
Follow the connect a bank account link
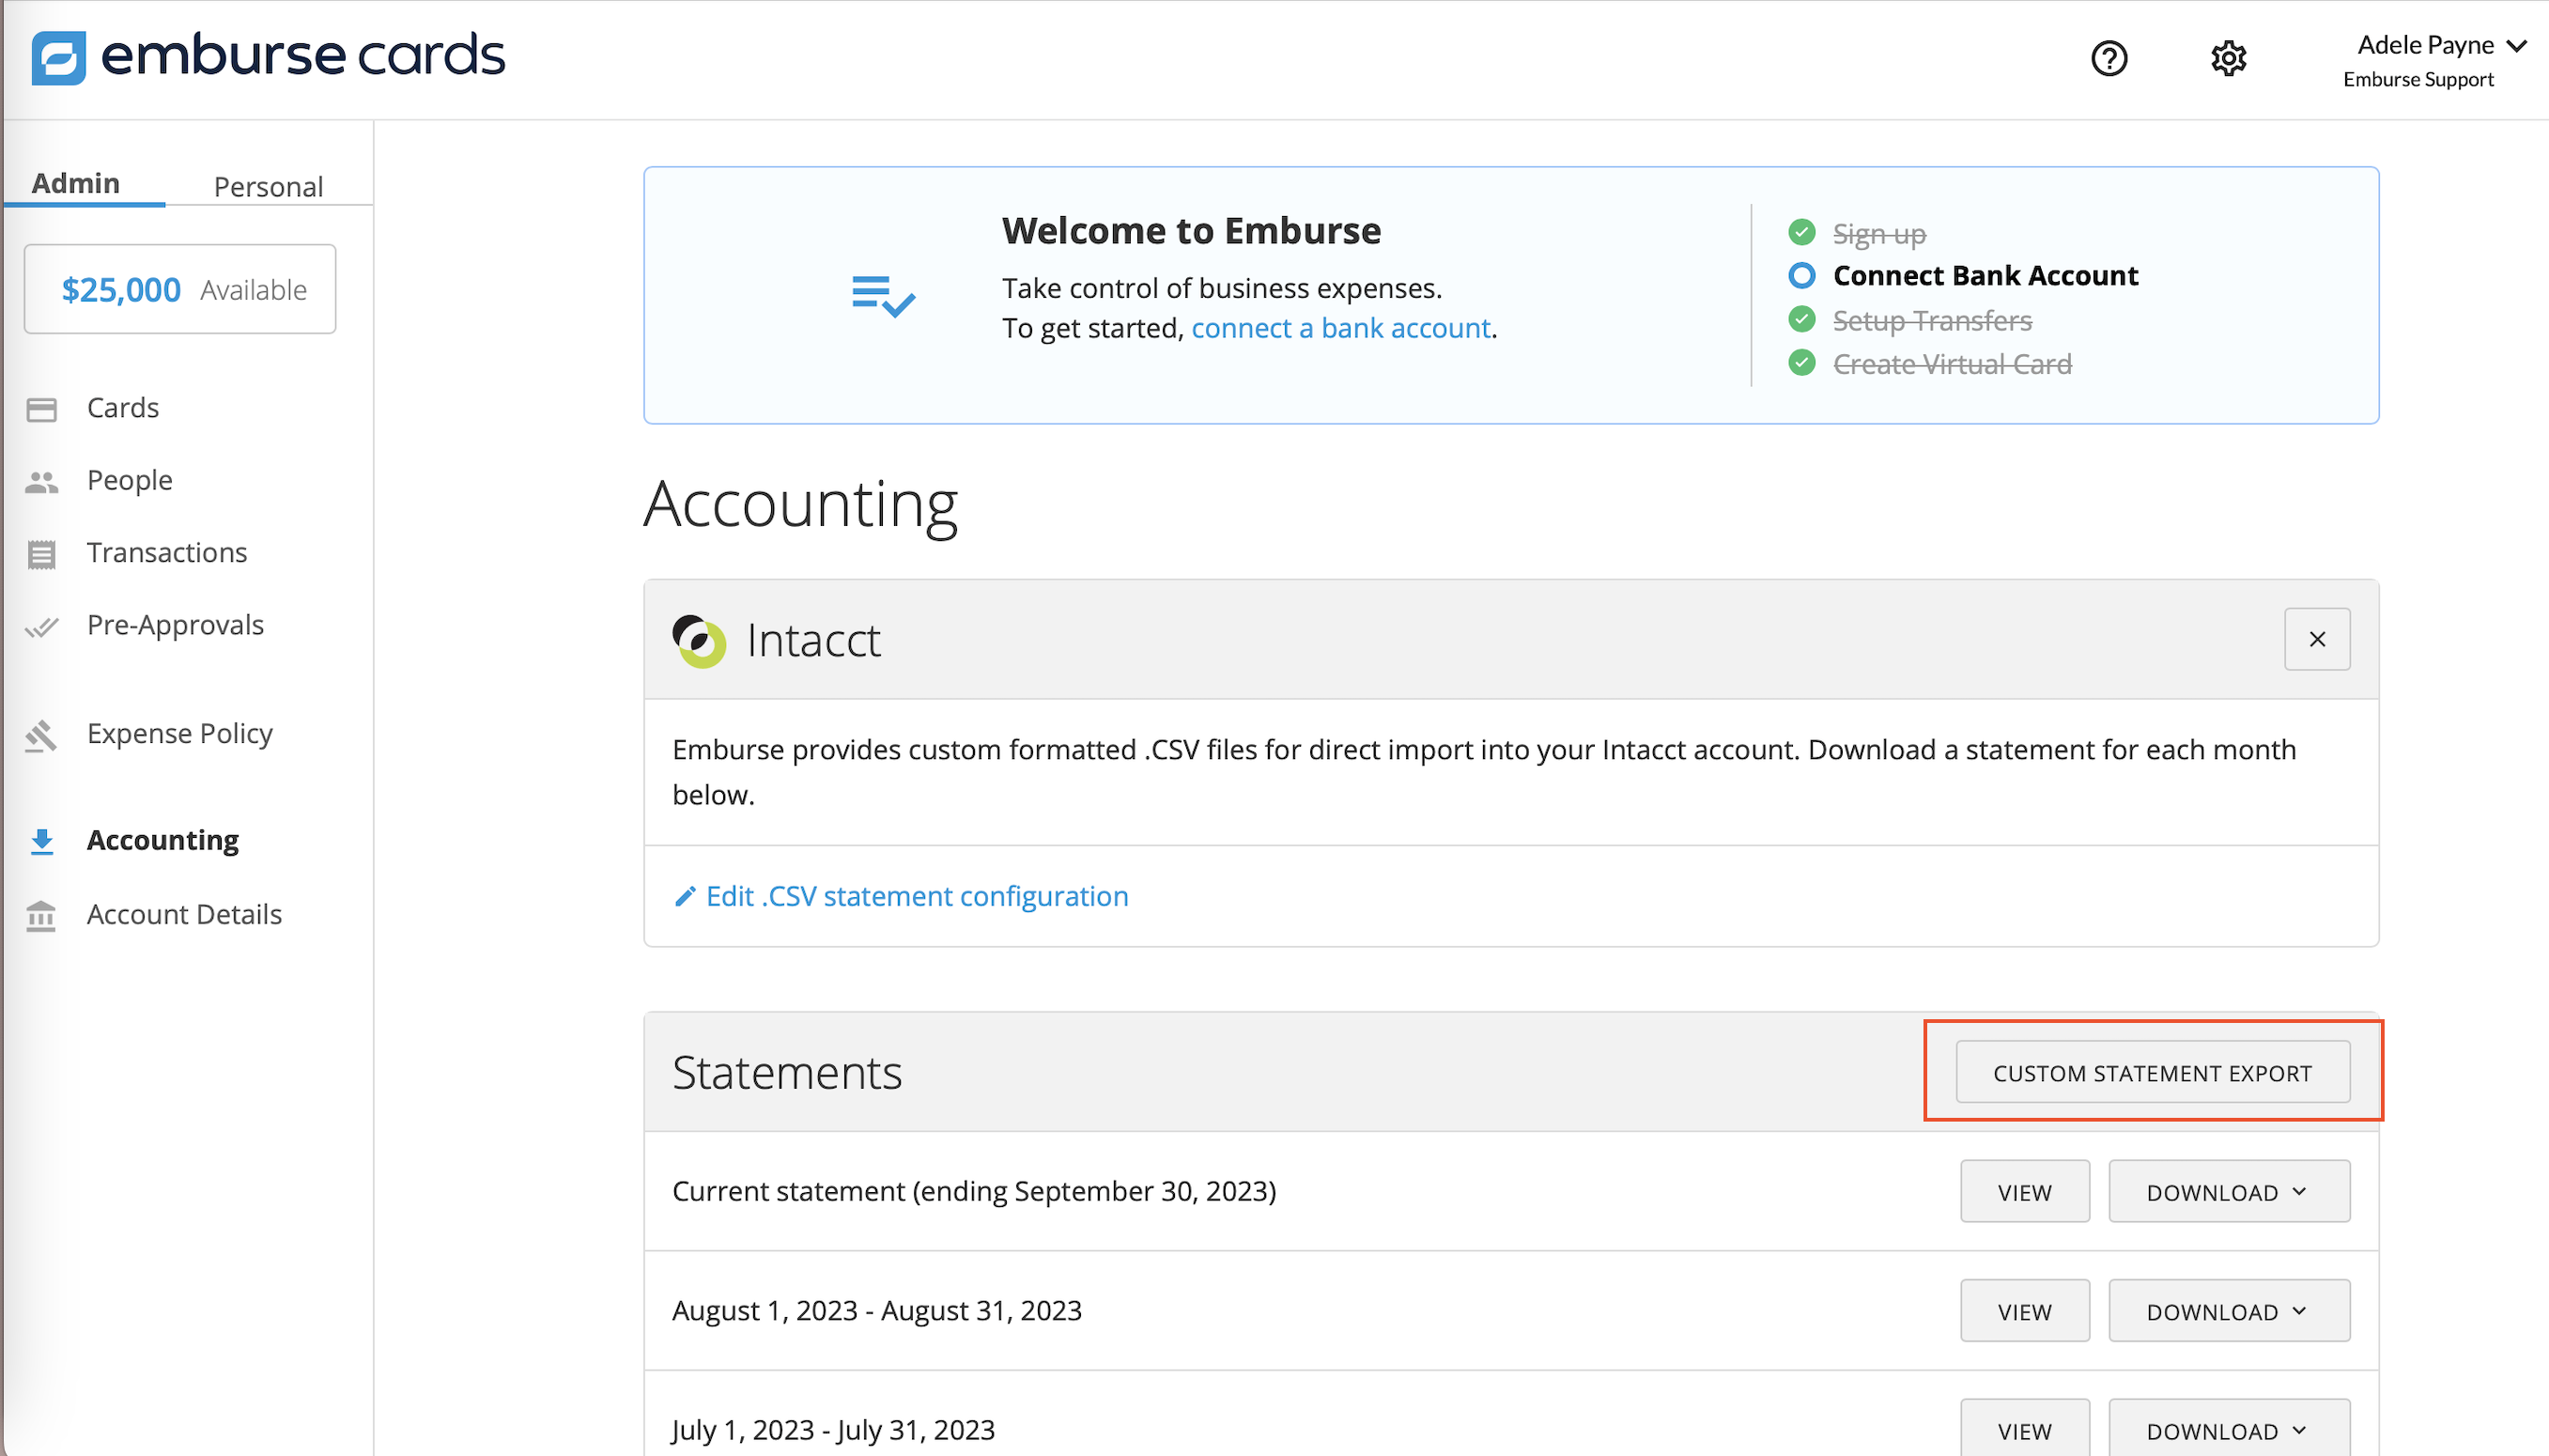(x=1340, y=328)
